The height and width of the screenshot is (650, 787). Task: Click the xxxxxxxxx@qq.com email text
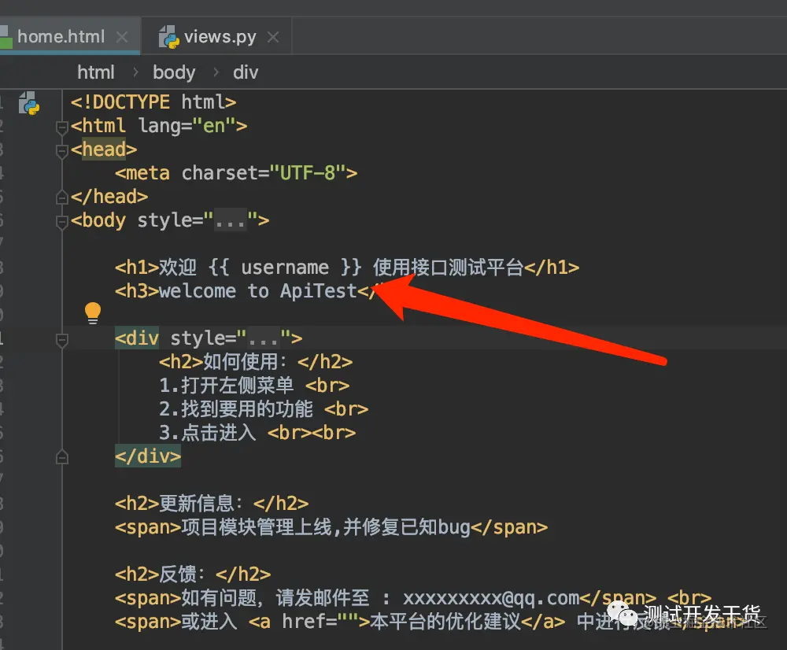click(491, 598)
